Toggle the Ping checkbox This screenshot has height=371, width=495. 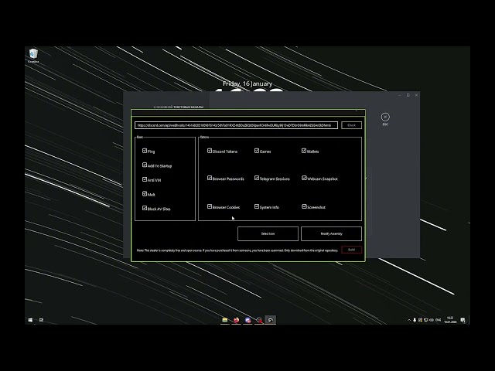145,151
